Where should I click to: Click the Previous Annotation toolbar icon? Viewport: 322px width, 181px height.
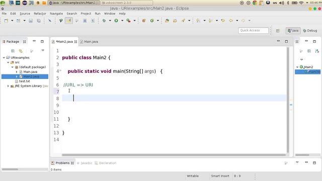[210, 21]
